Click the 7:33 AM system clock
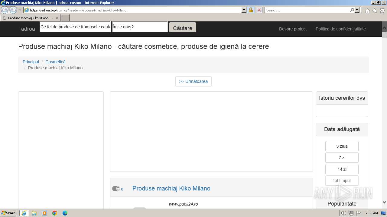Image resolution: width=387 pixels, height=217 pixels. 372,213
